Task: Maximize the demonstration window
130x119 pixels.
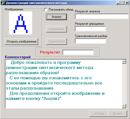Action: click(122, 3)
